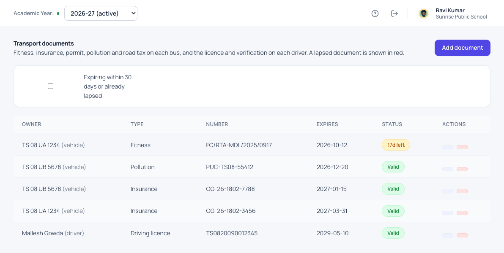
Task: Click the Ravi Kumar user name
Action: click(x=450, y=10)
